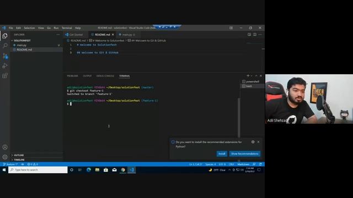Open the Run and Debug view

point(5,65)
